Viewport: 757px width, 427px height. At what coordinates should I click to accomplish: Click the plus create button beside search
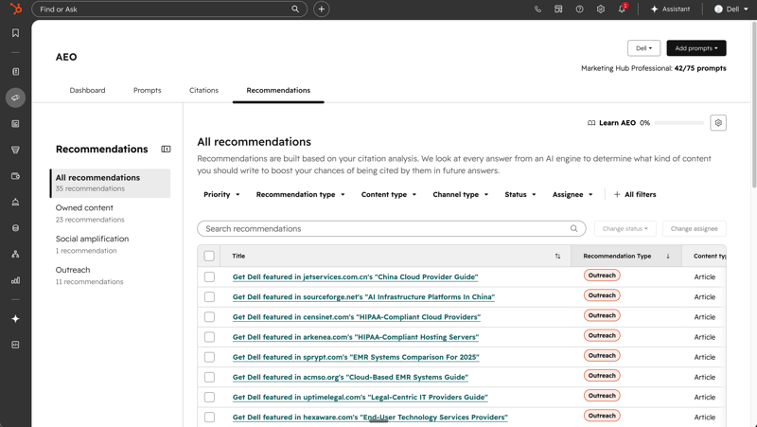[322, 9]
